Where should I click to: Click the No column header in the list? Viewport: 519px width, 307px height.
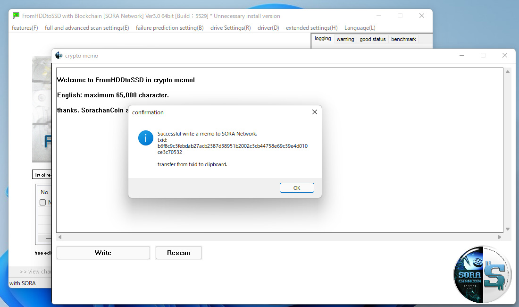click(x=44, y=192)
